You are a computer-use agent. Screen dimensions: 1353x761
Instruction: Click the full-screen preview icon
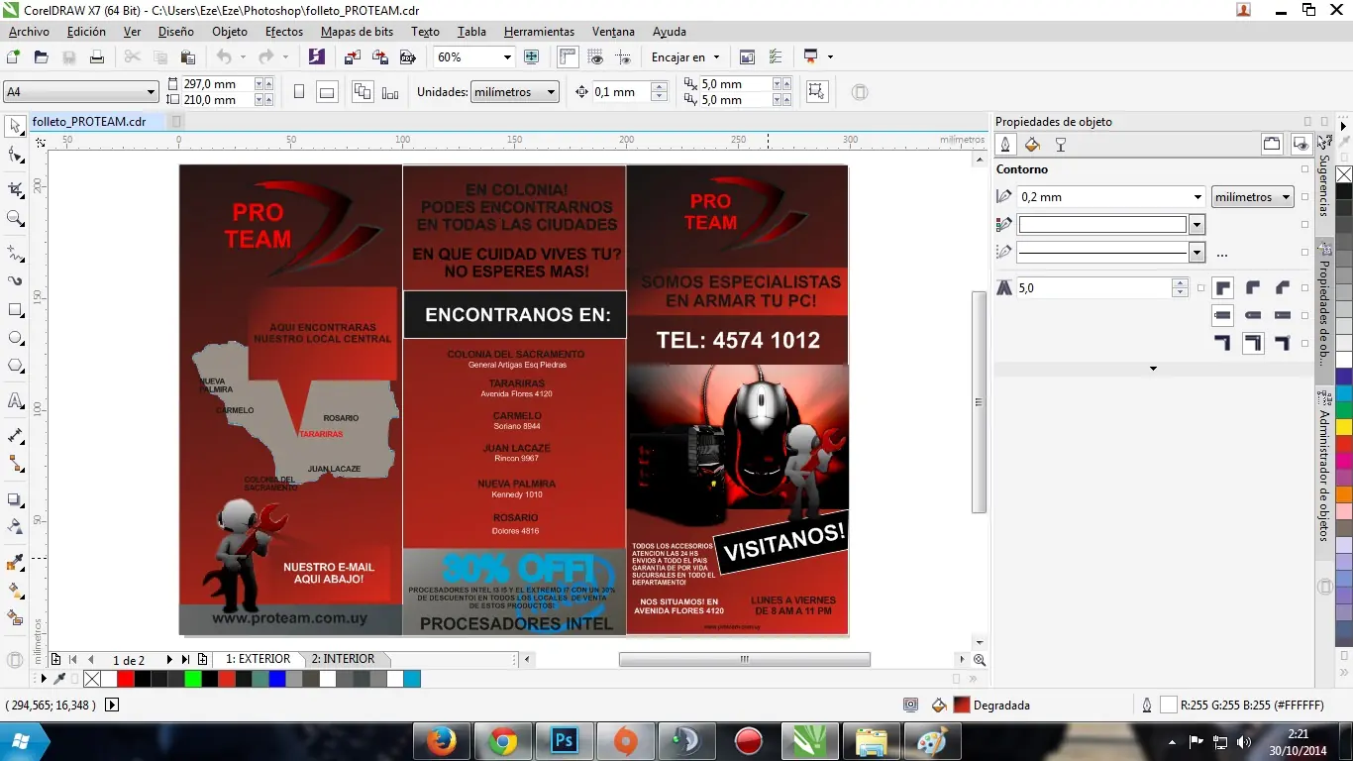(x=531, y=57)
